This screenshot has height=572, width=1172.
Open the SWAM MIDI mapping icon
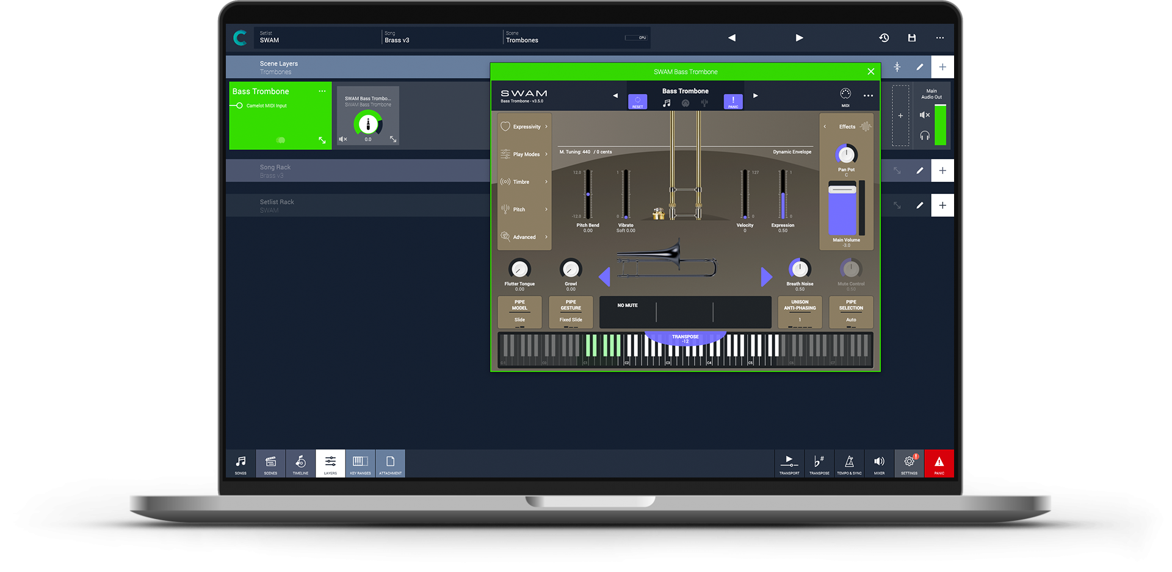click(x=845, y=94)
